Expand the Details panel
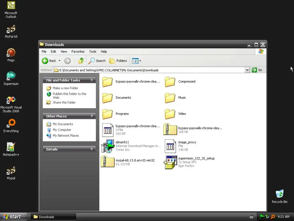Image resolution: width=294 pixels, height=221 pixels. (92, 149)
